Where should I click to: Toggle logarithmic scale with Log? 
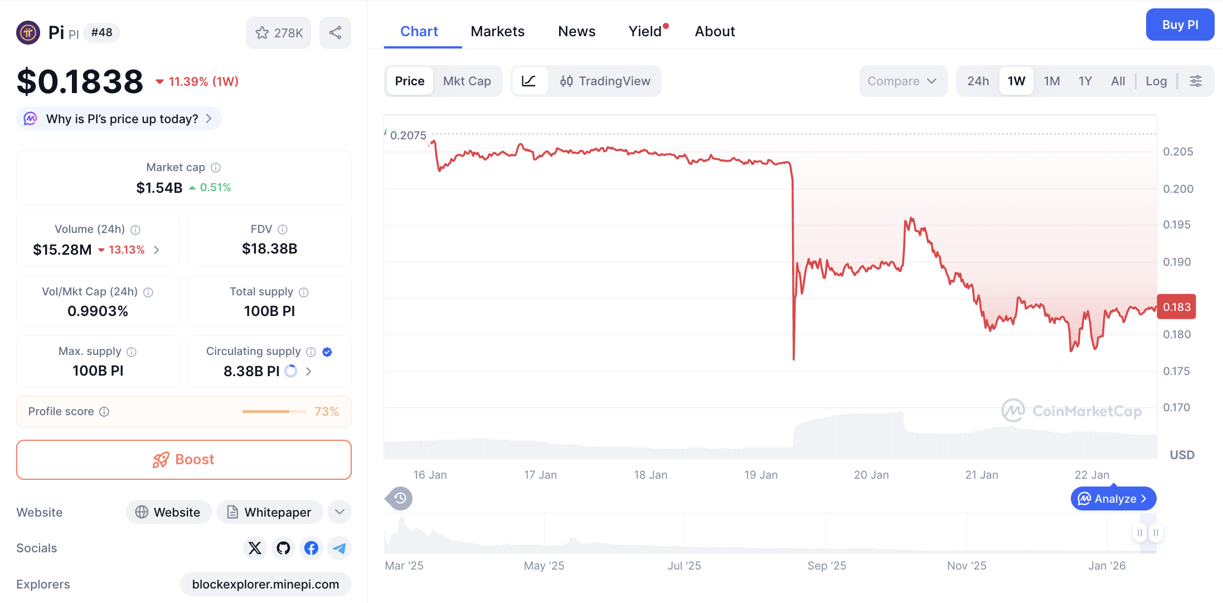click(x=1156, y=81)
